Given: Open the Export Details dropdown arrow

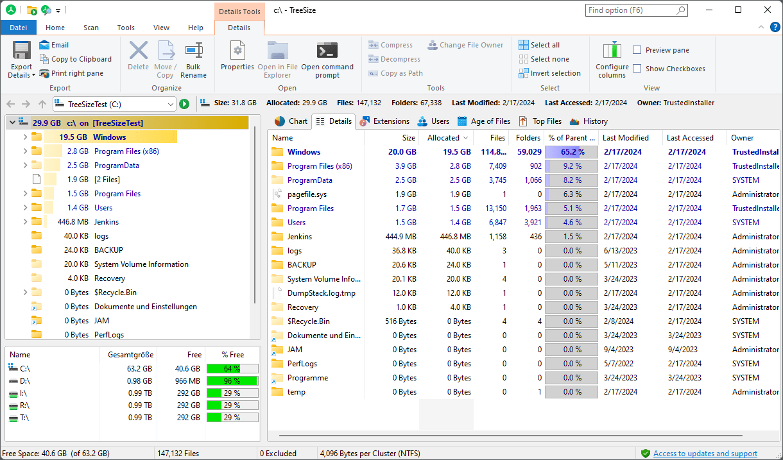Looking at the screenshot, I should click(x=33, y=75).
